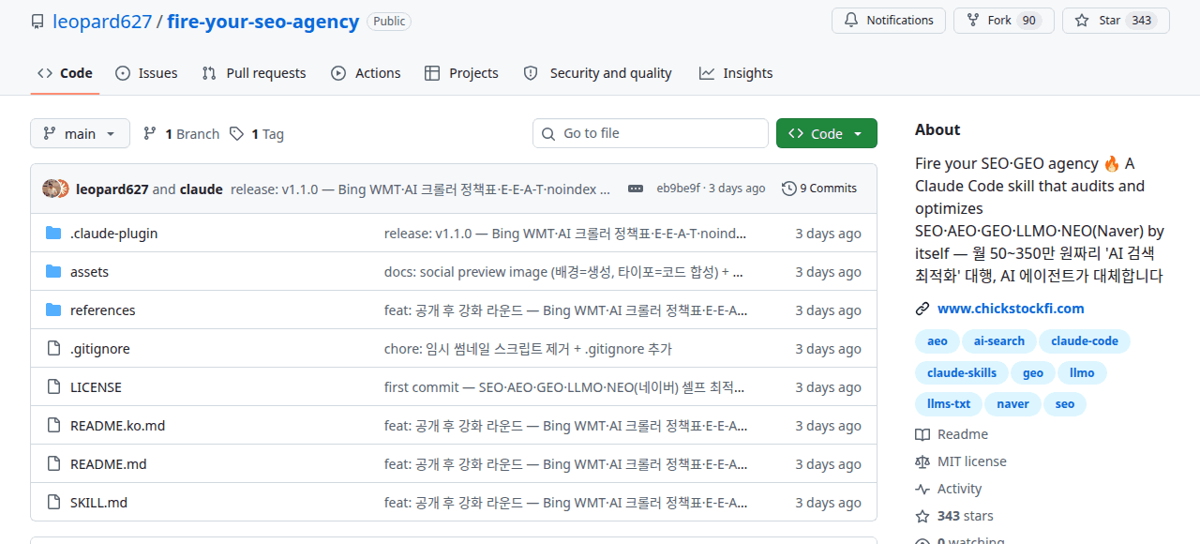This screenshot has height=544, width=1200.
Task: Click the Notifications bell icon
Action: [851, 21]
